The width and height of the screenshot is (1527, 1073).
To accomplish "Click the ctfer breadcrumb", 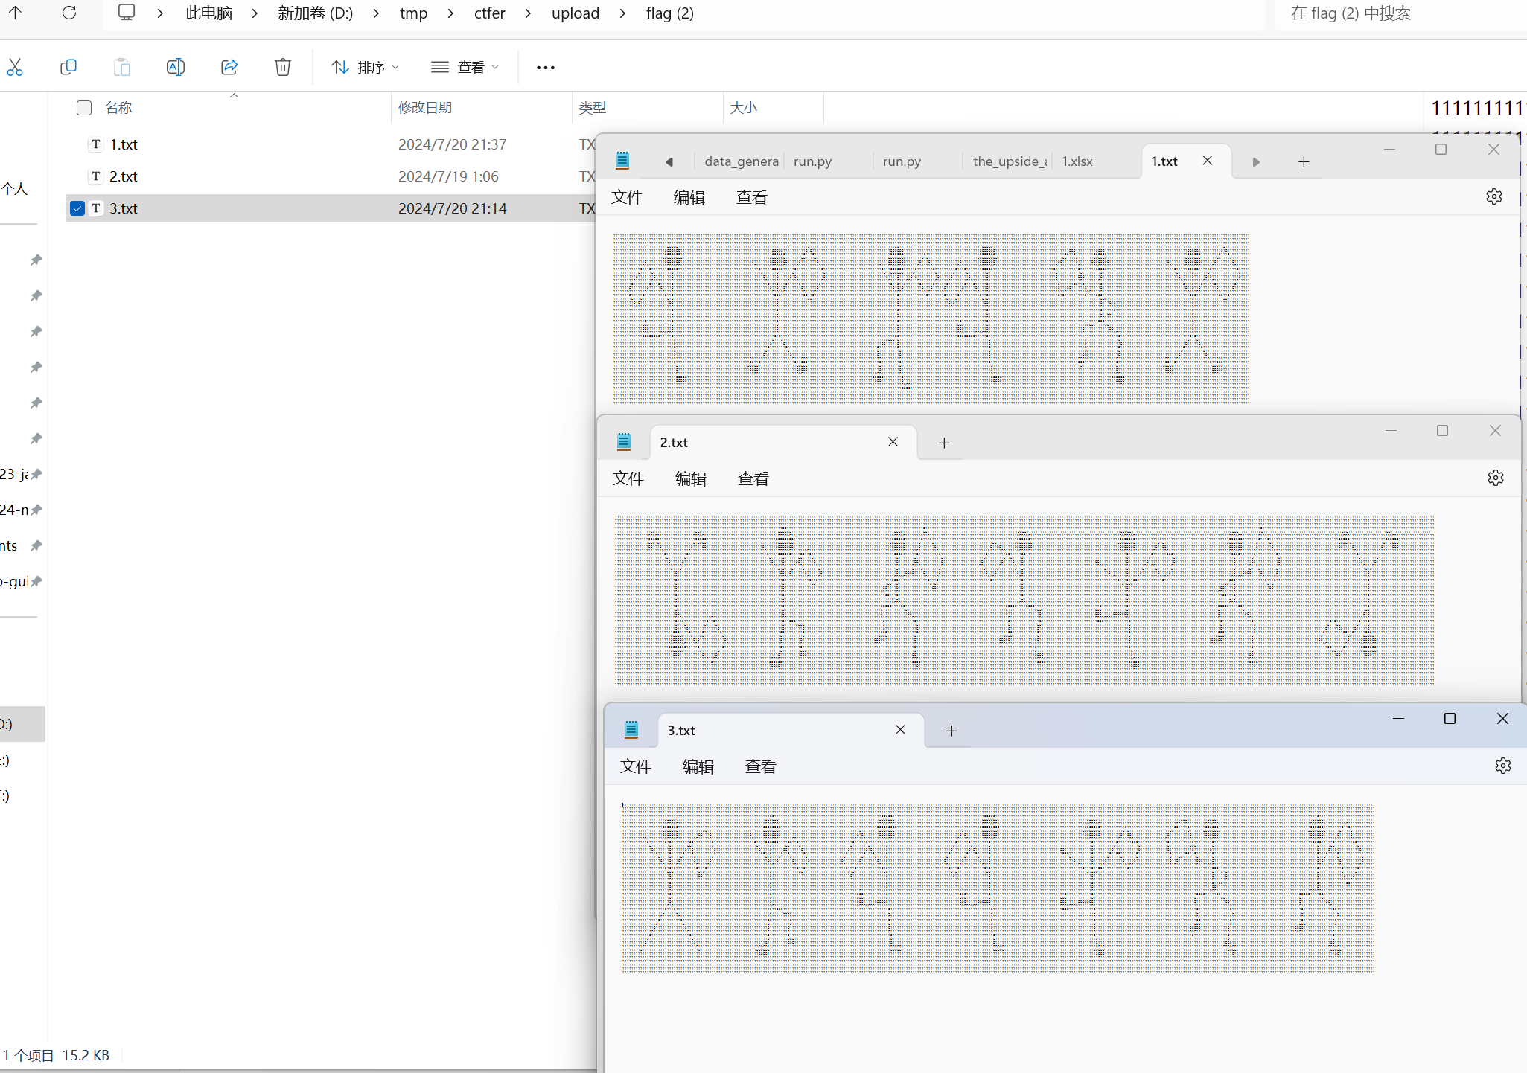I will 489,13.
